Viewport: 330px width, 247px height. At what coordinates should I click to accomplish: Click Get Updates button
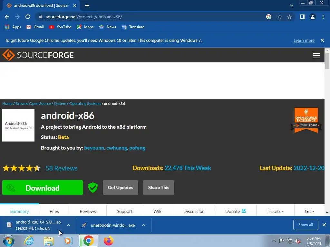121,188
